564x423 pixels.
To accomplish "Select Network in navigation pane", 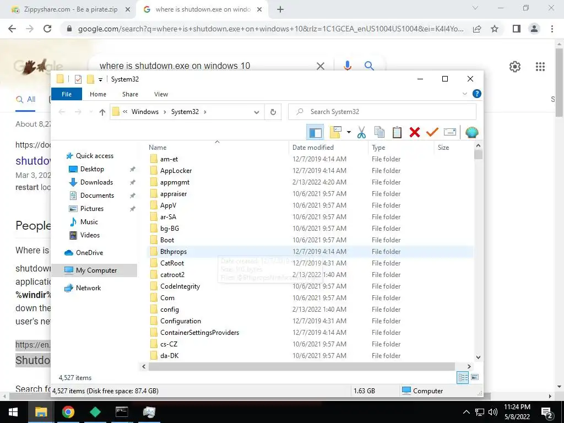I will point(88,288).
